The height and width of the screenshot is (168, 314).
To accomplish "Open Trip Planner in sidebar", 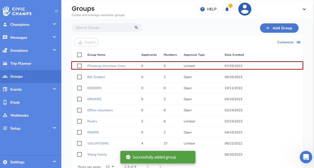I will point(21,64).
